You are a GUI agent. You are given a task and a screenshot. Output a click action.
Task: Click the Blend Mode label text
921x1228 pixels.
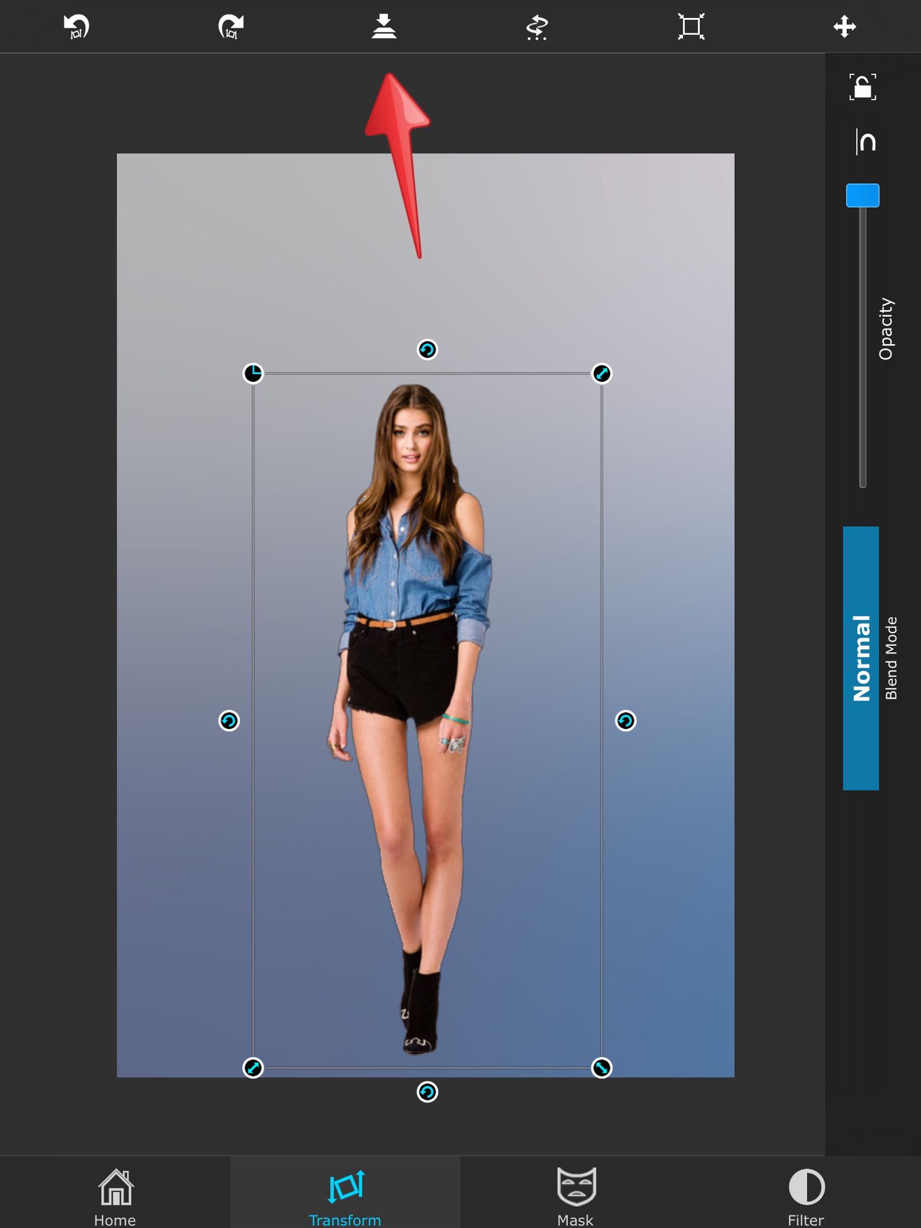coord(891,658)
